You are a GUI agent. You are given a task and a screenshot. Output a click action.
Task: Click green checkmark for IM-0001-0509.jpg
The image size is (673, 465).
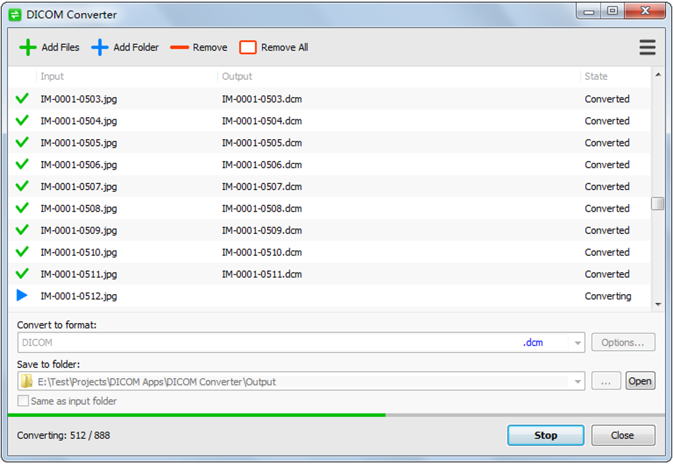tap(22, 230)
